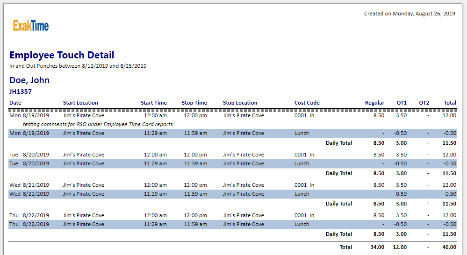Screen dimensions: 467x255
Task: Click the 'Total' column header
Action: point(450,103)
